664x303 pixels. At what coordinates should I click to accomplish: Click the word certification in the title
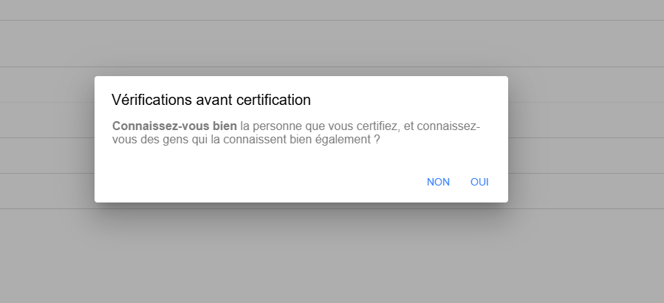(273, 100)
